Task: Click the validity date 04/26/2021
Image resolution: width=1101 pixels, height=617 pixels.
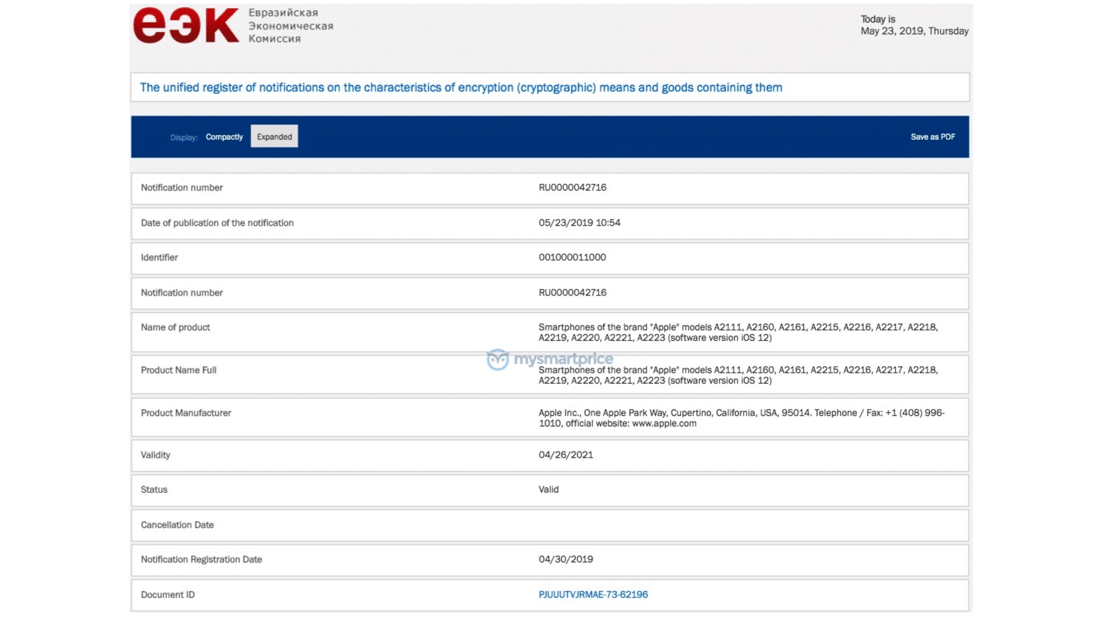Action: [x=565, y=455]
